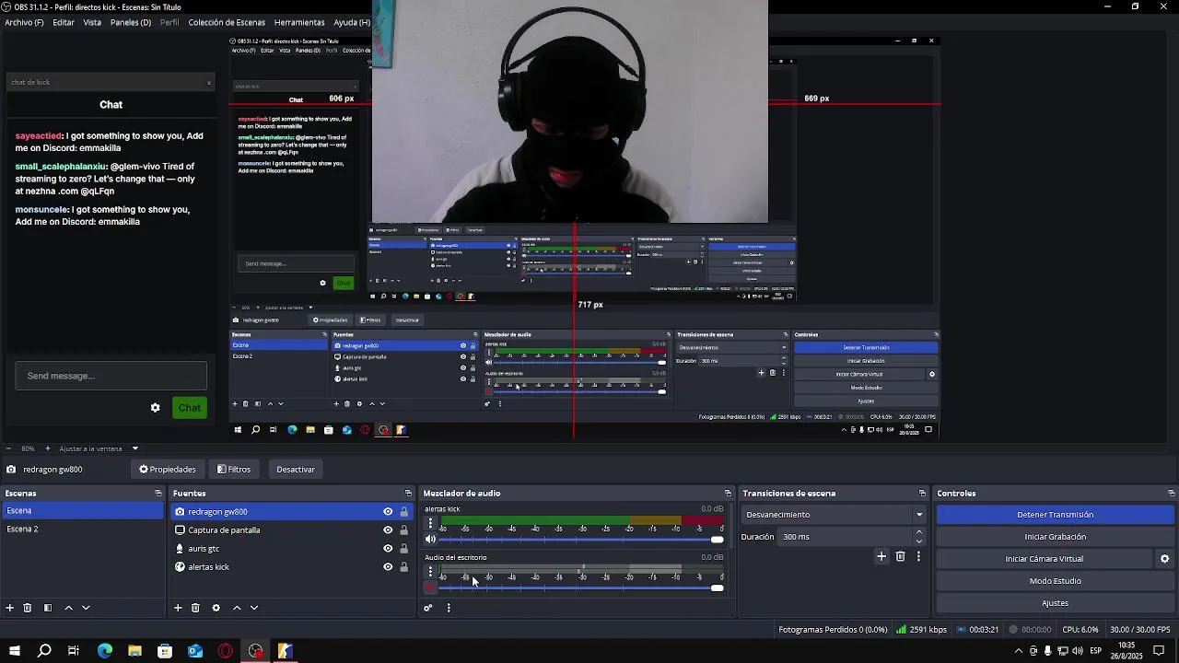Image resolution: width=1179 pixels, height=663 pixels.
Task: Open Herramientas menu
Action: coord(299,22)
